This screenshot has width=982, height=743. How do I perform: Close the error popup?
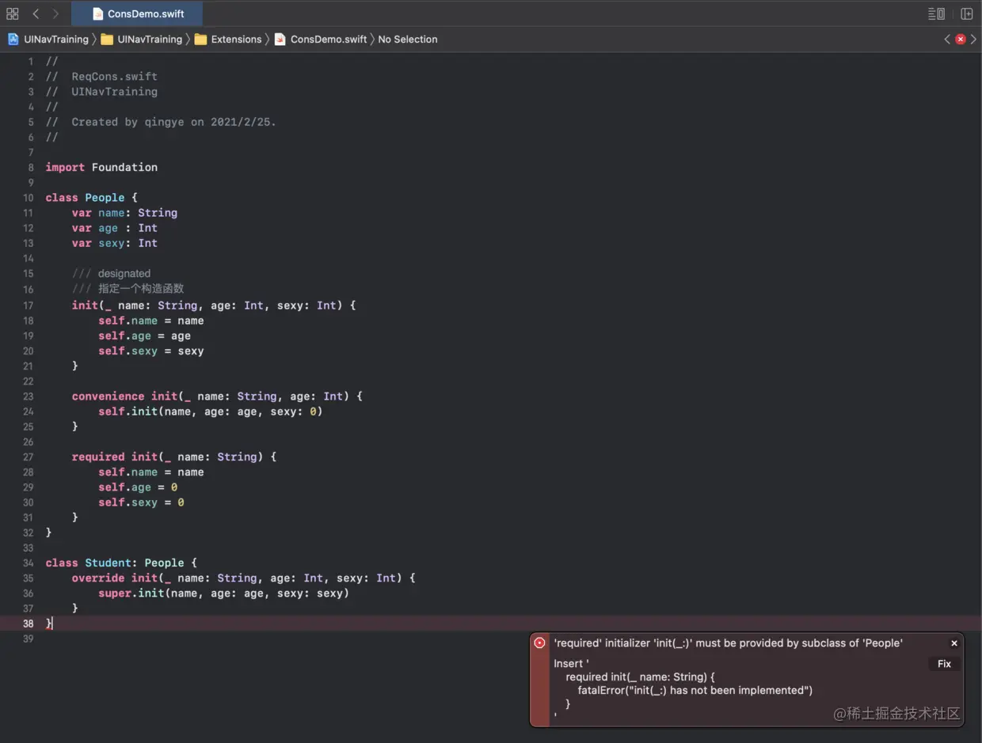(x=954, y=643)
